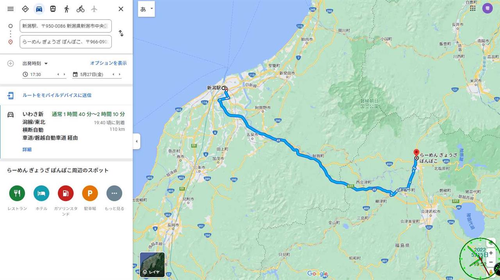The image size is (500, 280).
Task: Choose the recommended travel mode icon
Action: (x=25, y=9)
